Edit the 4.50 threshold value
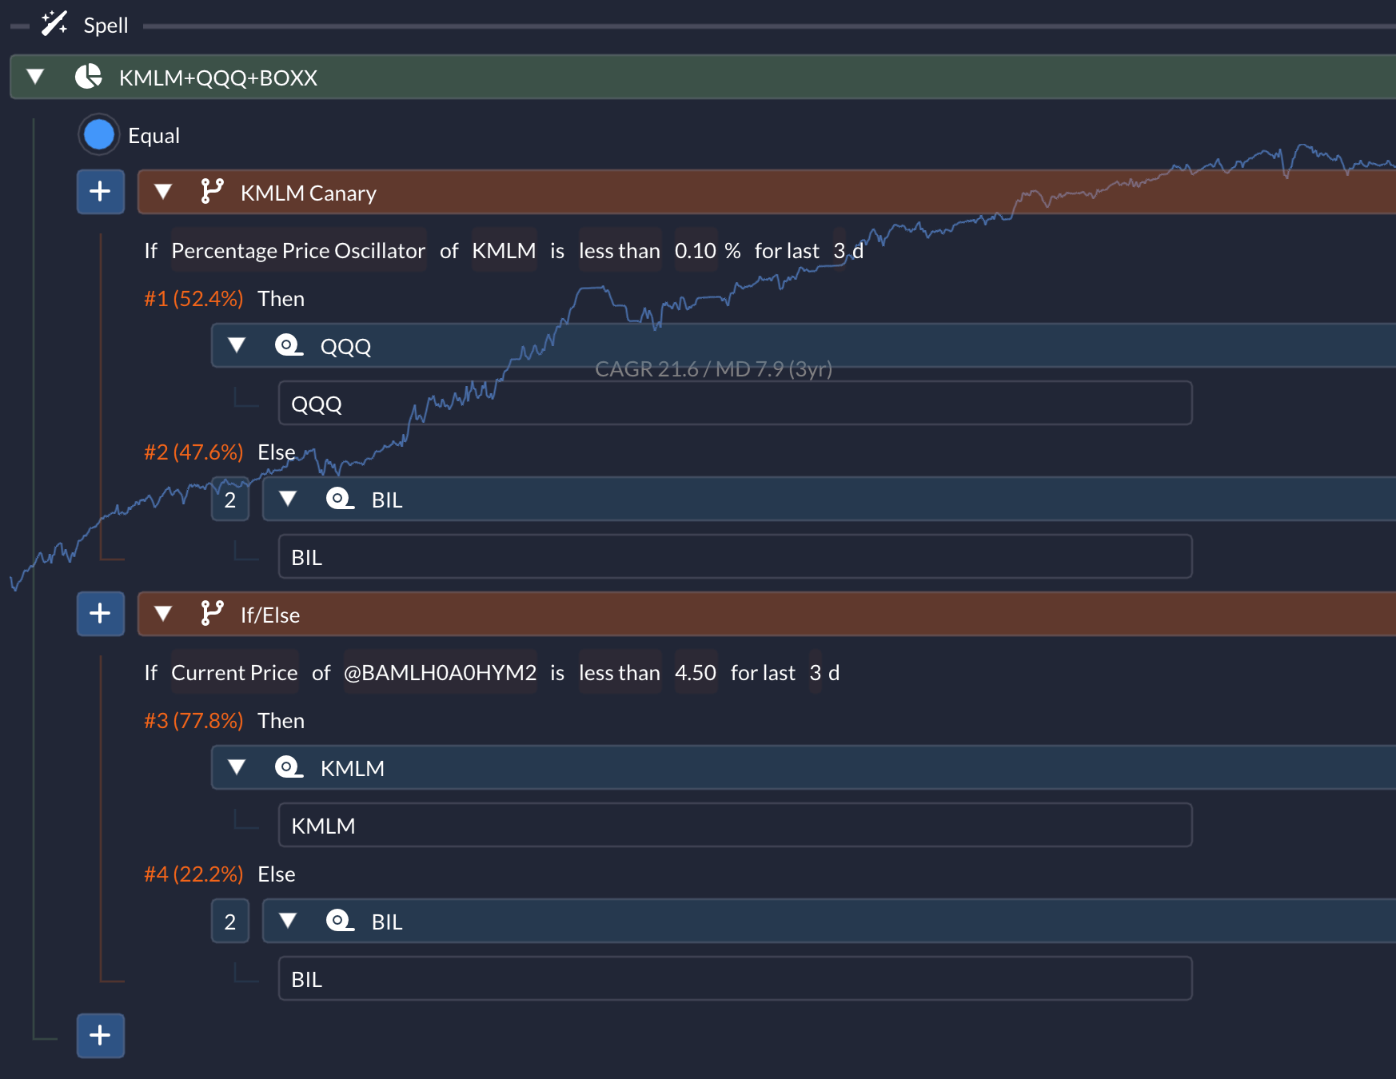1396x1079 pixels. (696, 672)
